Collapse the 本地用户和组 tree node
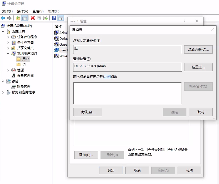The width and height of the screenshot is (219, 184). pos(8,54)
